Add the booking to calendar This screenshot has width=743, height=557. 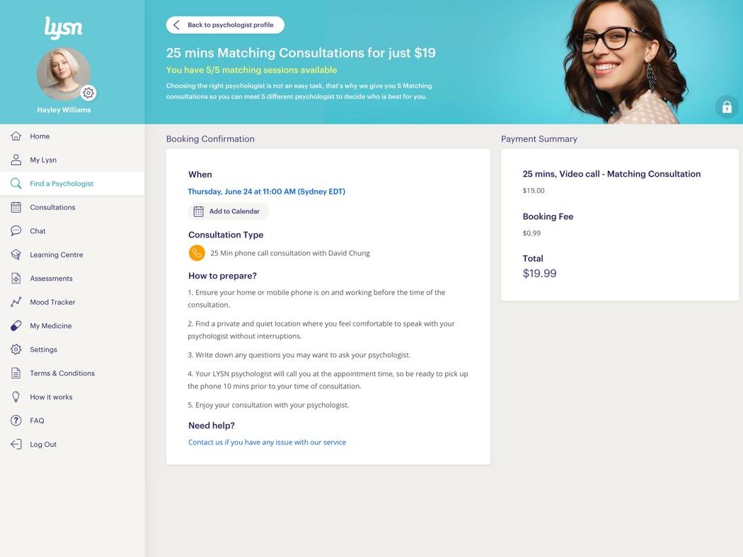229,211
